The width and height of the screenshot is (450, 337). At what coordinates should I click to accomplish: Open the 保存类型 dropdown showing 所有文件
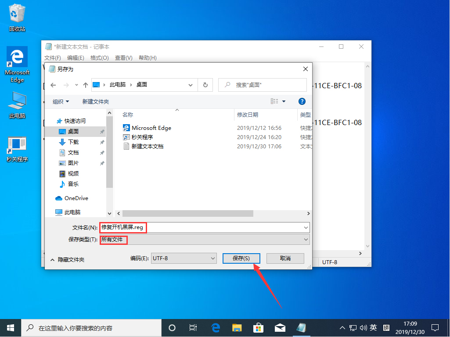pos(306,240)
